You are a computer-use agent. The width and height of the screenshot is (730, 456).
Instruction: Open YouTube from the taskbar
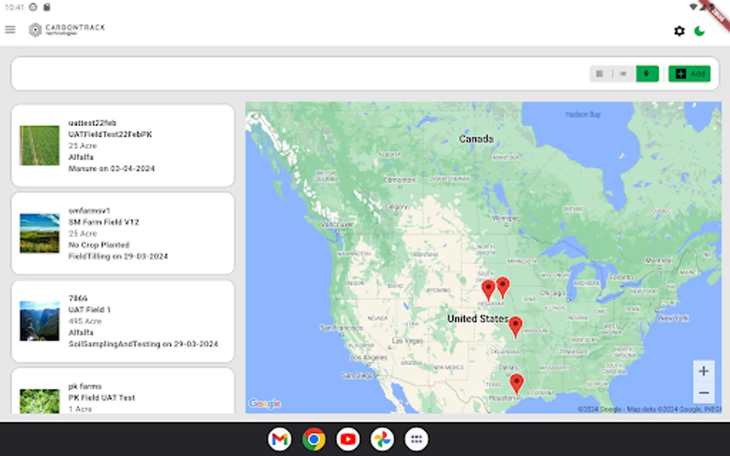[x=348, y=439]
